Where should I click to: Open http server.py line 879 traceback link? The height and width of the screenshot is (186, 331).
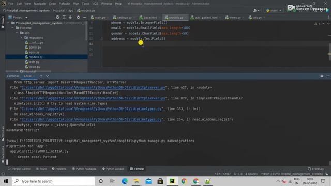(93, 98)
